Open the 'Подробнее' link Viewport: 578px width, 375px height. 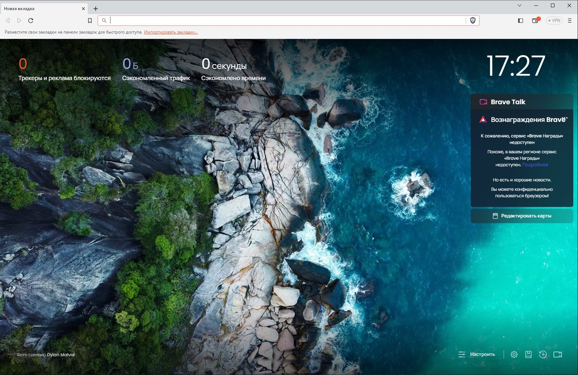(535, 165)
